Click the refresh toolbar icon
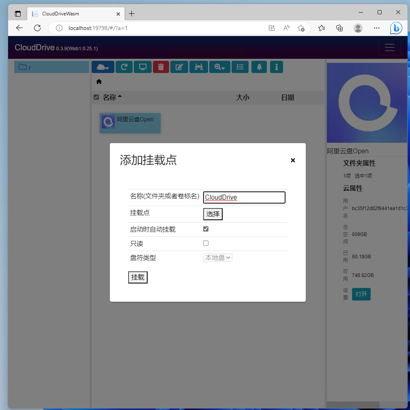The height and width of the screenshot is (410, 410). click(x=124, y=67)
